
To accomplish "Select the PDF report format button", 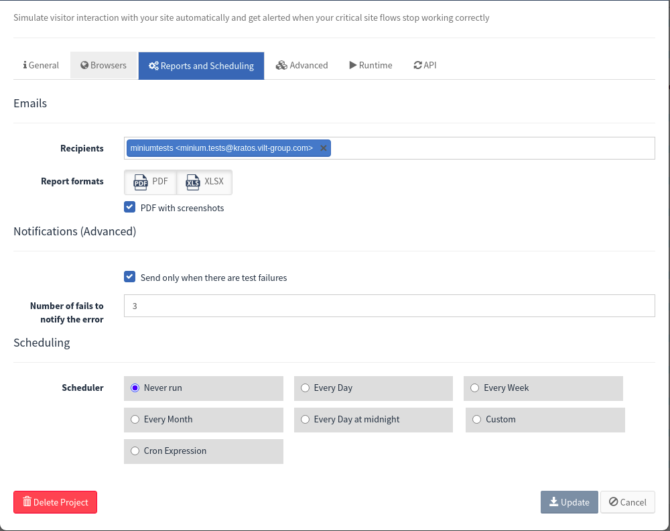I will pyautogui.click(x=151, y=182).
